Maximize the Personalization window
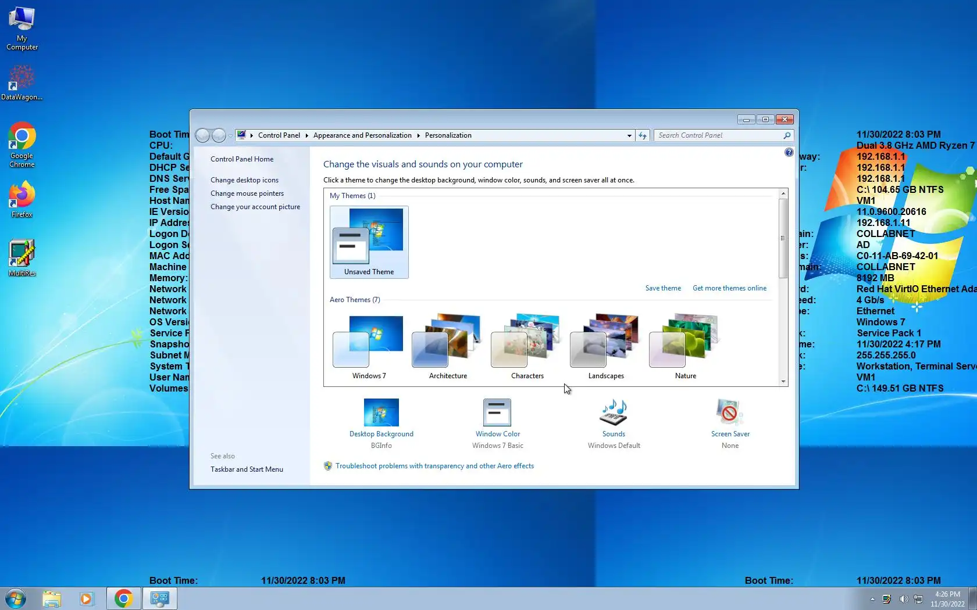The height and width of the screenshot is (610, 977). tap(765, 120)
